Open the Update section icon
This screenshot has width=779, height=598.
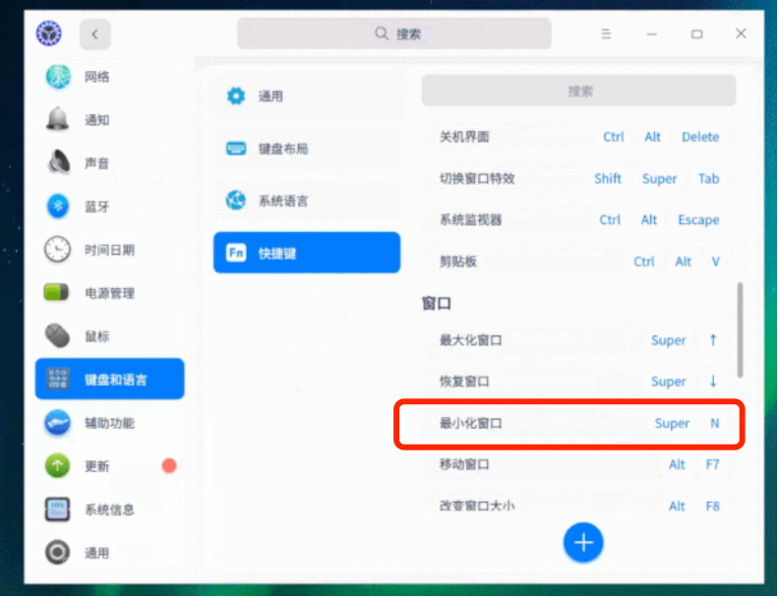pyautogui.click(x=58, y=466)
